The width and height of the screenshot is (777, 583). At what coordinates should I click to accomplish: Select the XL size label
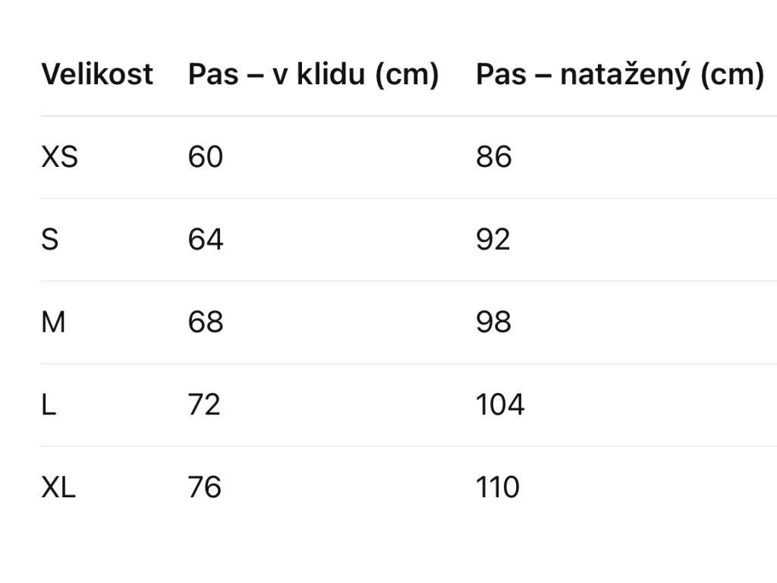(58, 487)
